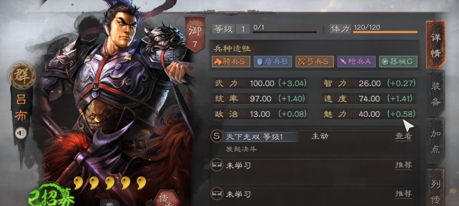Viewport: 459px width, 206px height.
Task: Click the 传承 inheritance button
Action: tap(166, 198)
